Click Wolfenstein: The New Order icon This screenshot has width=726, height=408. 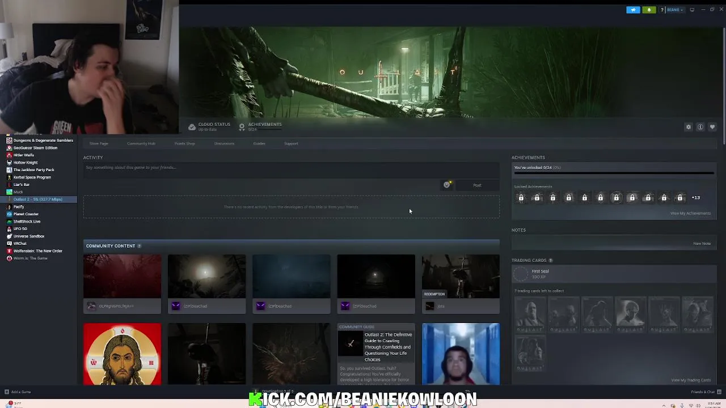pyautogui.click(x=9, y=250)
